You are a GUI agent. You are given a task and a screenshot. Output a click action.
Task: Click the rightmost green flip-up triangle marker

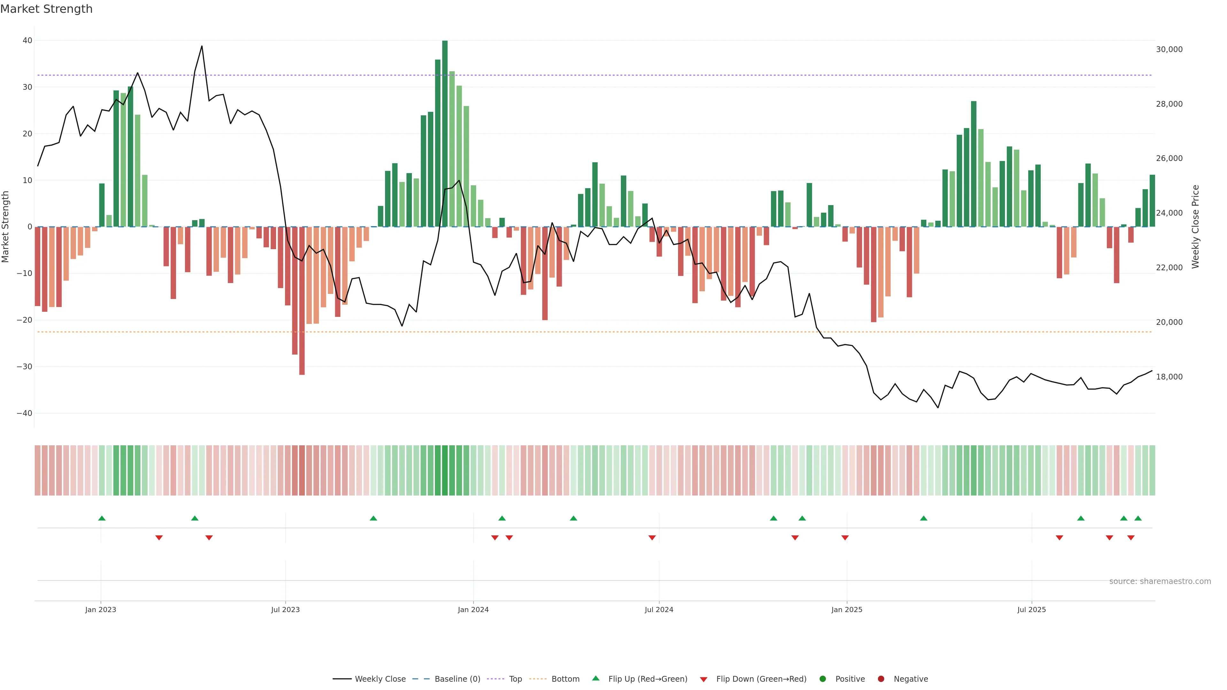[x=1138, y=518]
